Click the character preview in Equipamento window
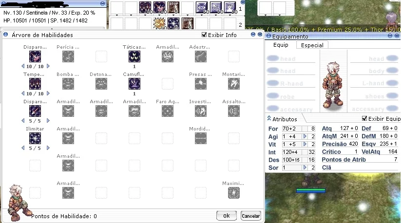 pyautogui.click(x=333, y=84)
